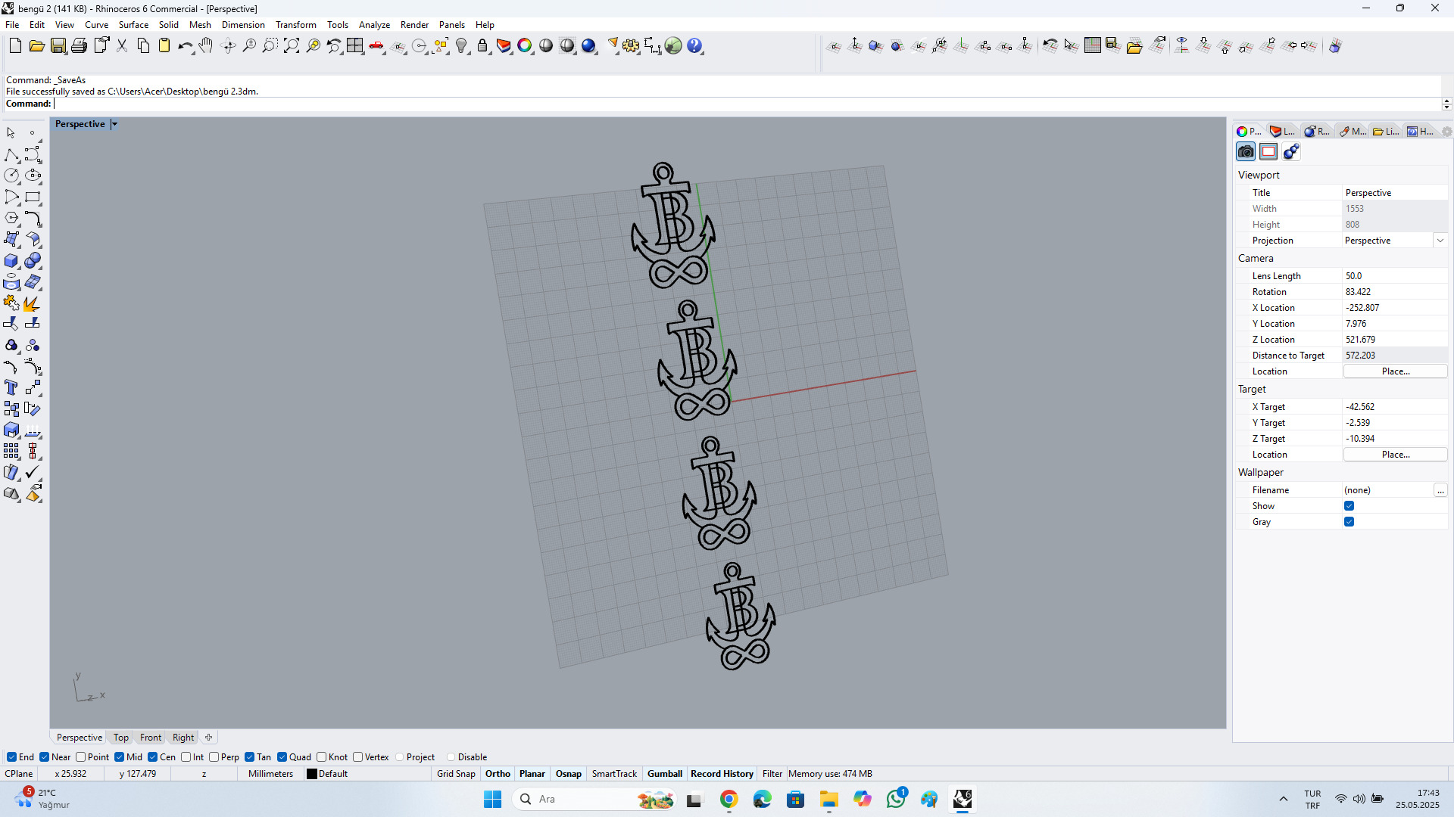Click the four-viewport layout icon
The height and width of the screenshot is (817, 1454).
point(355,46)
